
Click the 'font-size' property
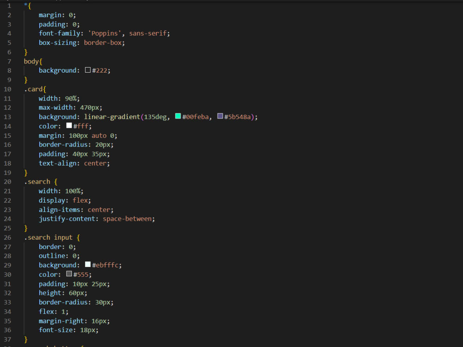point(56,330)
